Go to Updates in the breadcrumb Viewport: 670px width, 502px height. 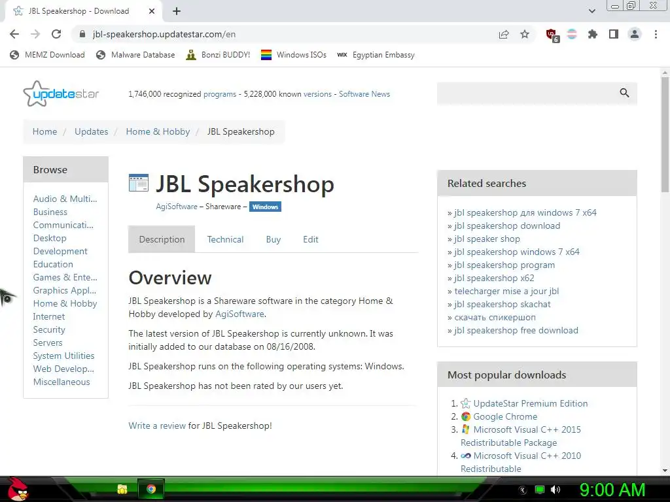point(92,131)
